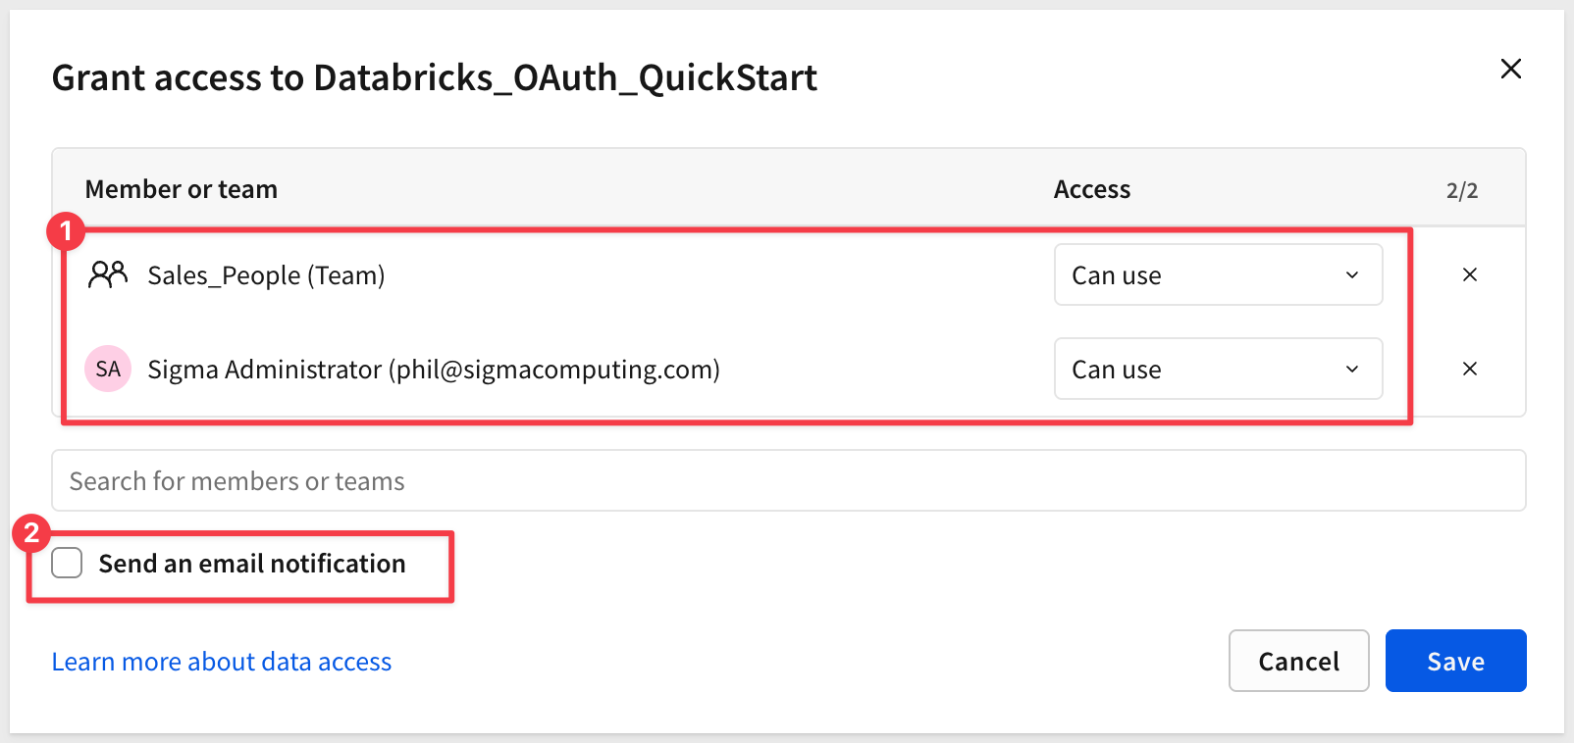The height and width of the screenshot is (743, 1574).
Task: Open Learn more about data access link
Action: click(222, 662)
